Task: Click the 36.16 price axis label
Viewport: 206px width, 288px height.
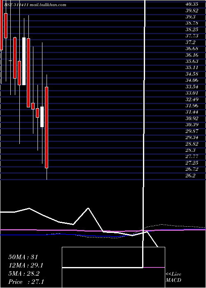Action: (192, 55)
